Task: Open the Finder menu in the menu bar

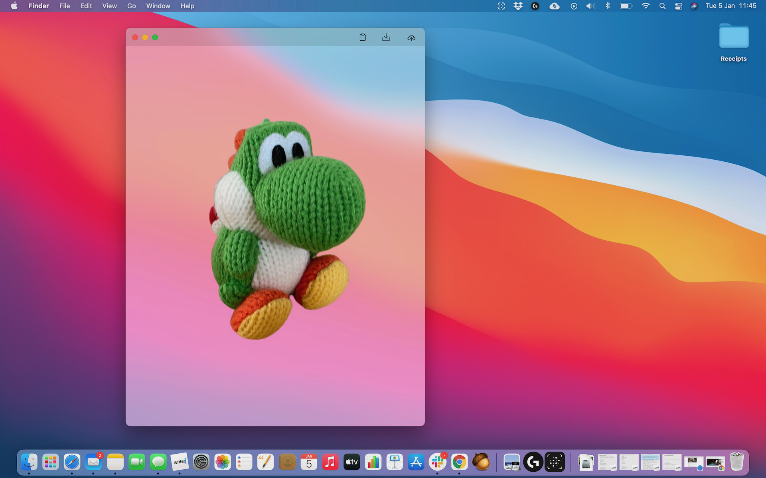Action: pyautogui.click(x=39, y=6)
